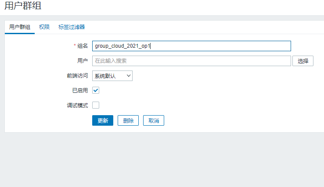Viewport: 324px width, 187px height.
Task: Click the 组名 text field with group_cloud_2021_op1
Action: pyautogui.click(x=191, y=46)
